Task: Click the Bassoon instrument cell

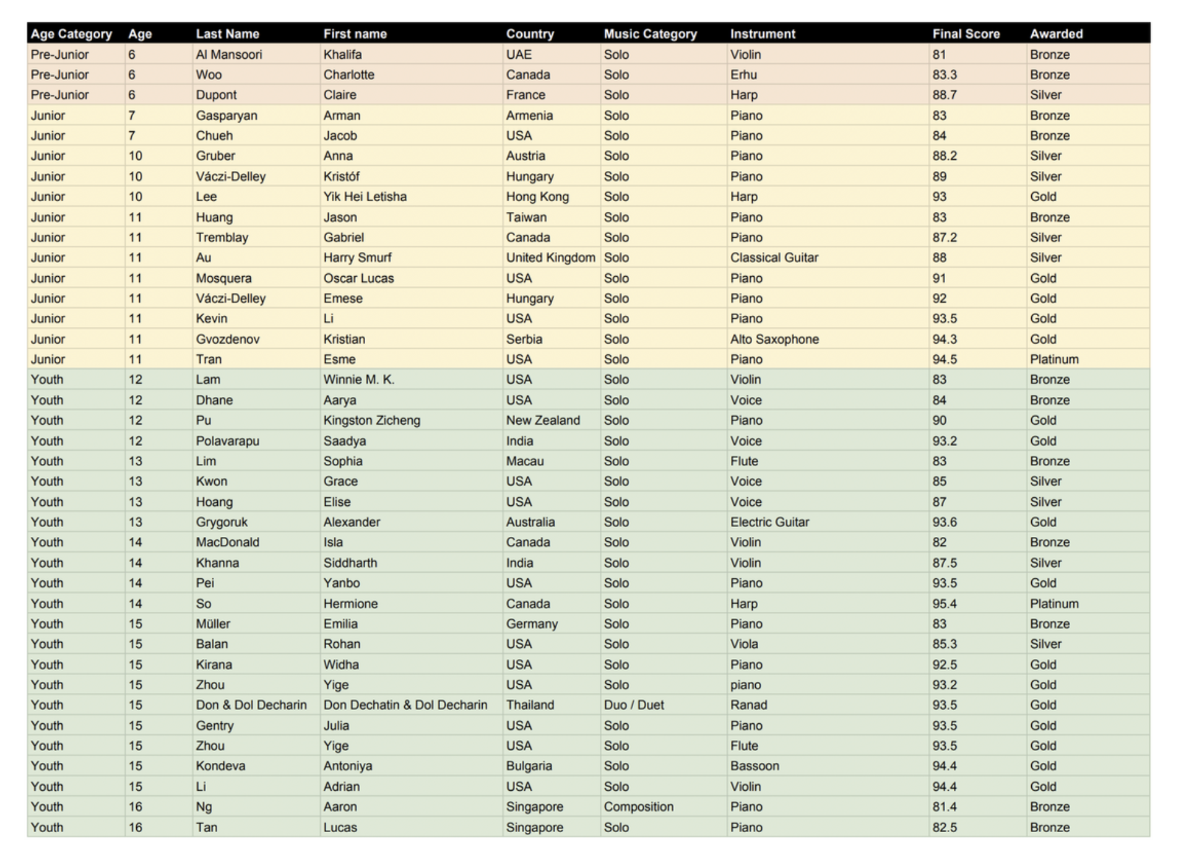Action: point(754,766)
